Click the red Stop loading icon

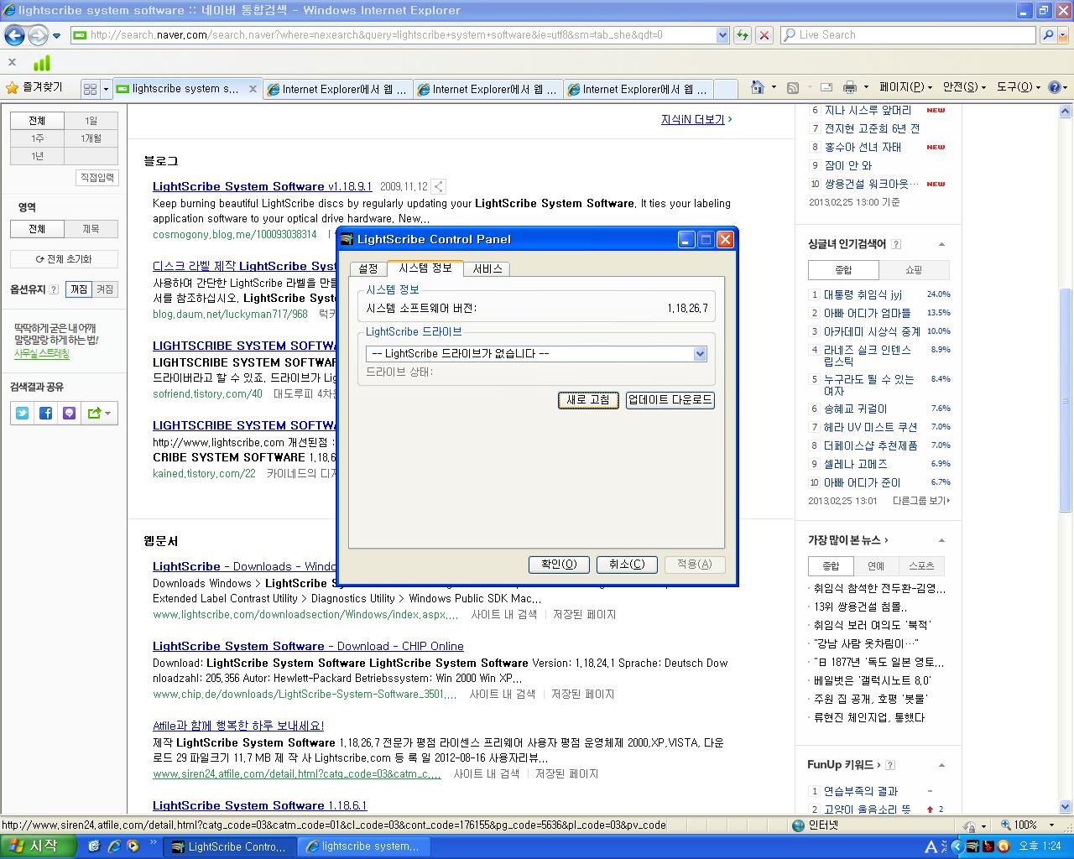[764, 35]
